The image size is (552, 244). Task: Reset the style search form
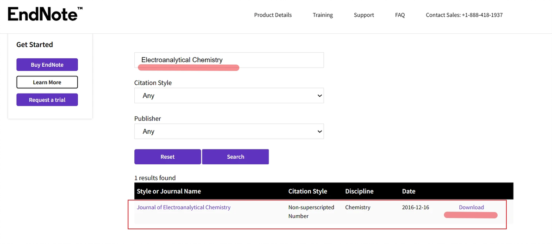[168, 157]
